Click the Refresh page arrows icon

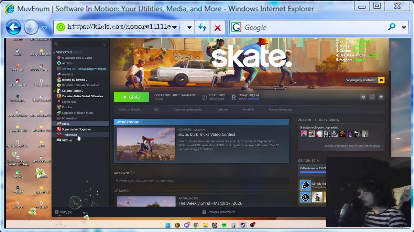coord(202,28)
